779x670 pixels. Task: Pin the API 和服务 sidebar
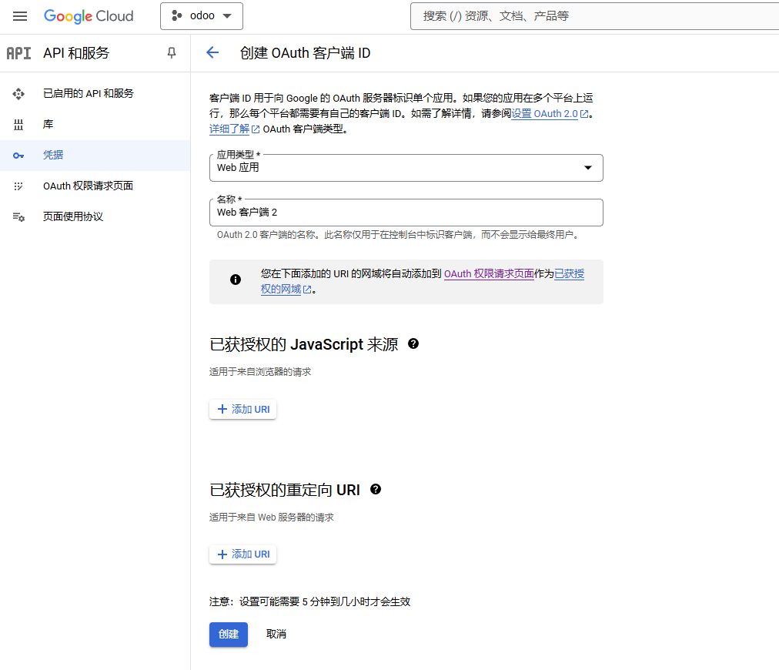(172, 52)
